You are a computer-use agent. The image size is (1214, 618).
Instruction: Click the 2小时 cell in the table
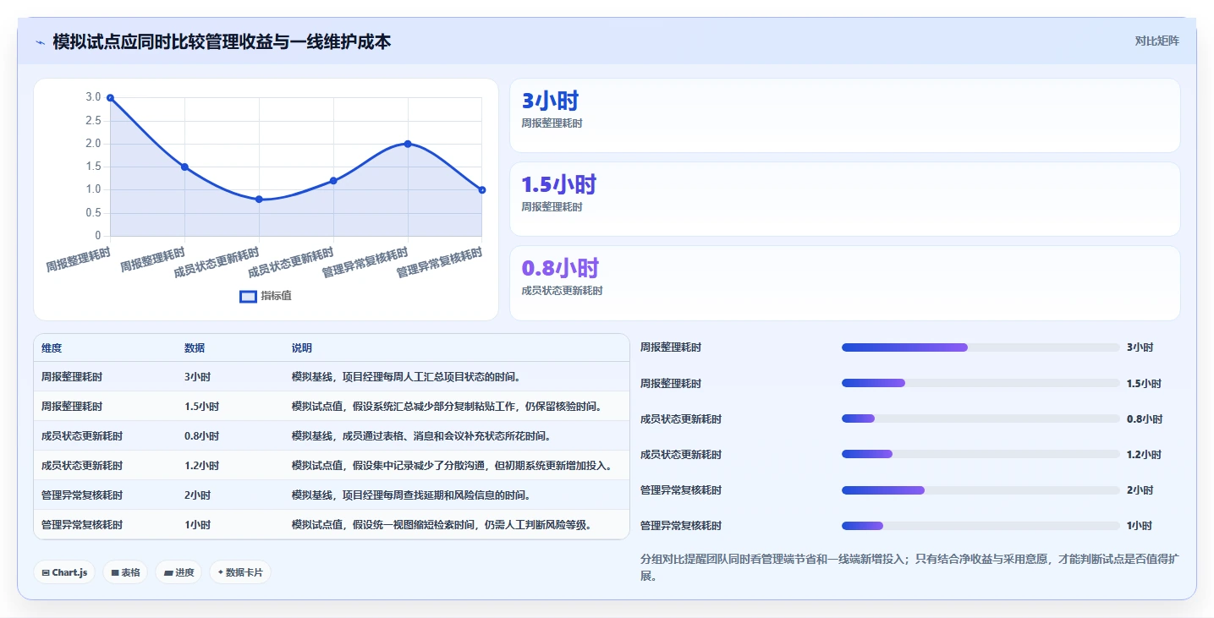click(x=198, y=495)
